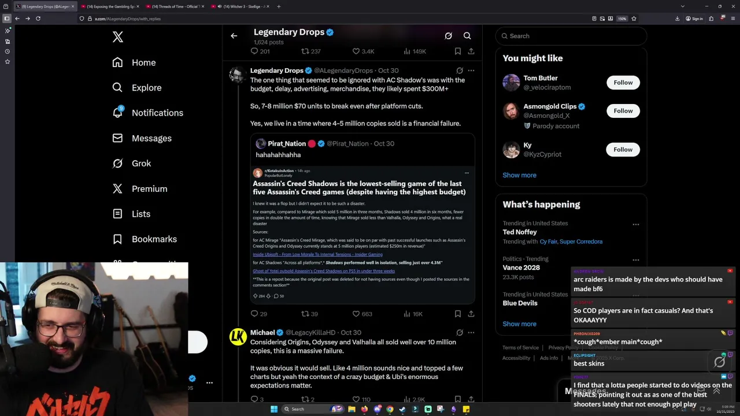Click Grok icon in profile header

[x=448, y=36]
